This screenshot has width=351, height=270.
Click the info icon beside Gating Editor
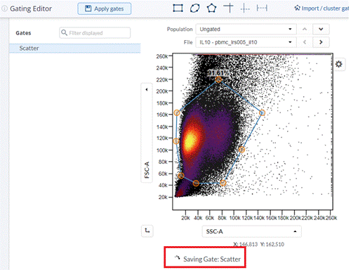(4, 8)
